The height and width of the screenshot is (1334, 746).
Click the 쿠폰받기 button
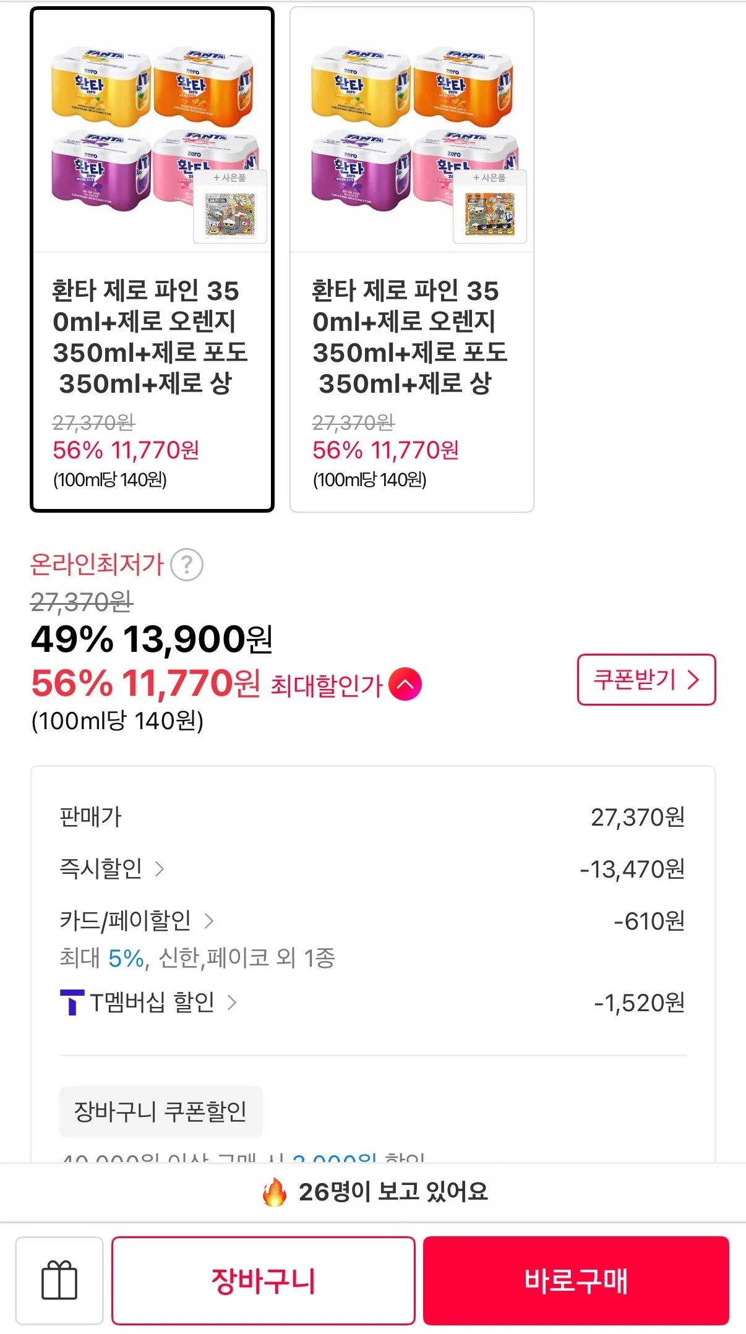coord(646,679)
